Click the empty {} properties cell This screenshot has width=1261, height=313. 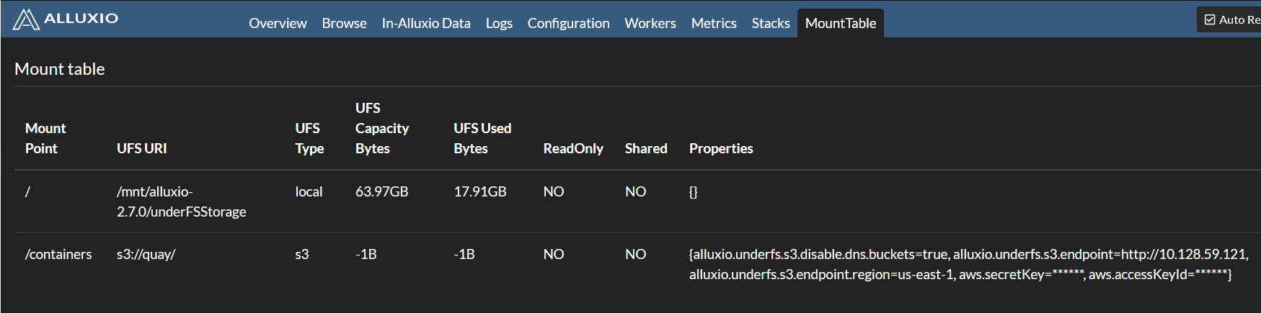coord(693,191)
